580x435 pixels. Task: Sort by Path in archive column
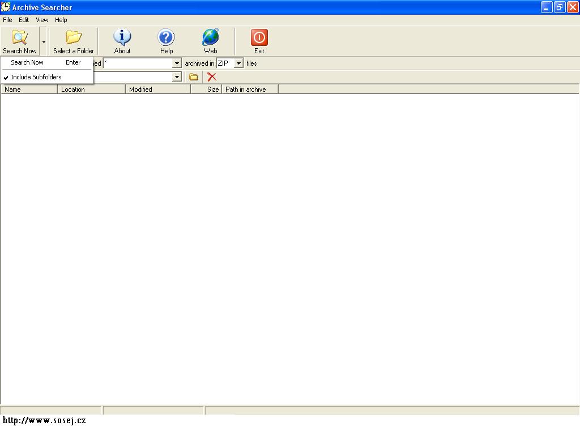point(250,89)
